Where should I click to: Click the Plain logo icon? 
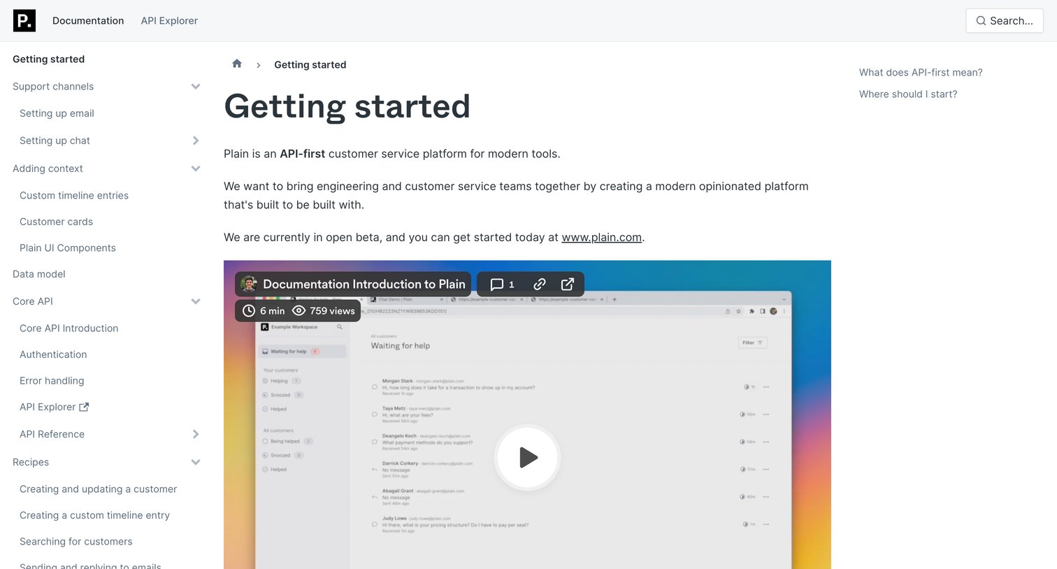click(x=24, y=20)
